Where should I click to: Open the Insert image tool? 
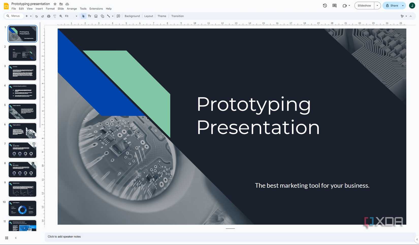(x=96, y=16)
